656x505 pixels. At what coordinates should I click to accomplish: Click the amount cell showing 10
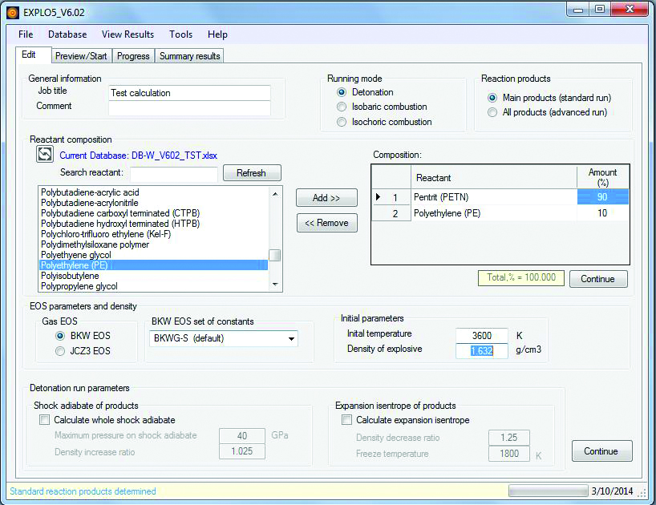tap(602, 213)
